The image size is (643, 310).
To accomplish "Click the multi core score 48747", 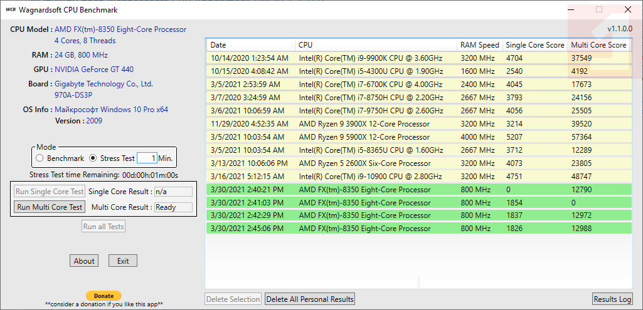I will (x=582, y=177).
